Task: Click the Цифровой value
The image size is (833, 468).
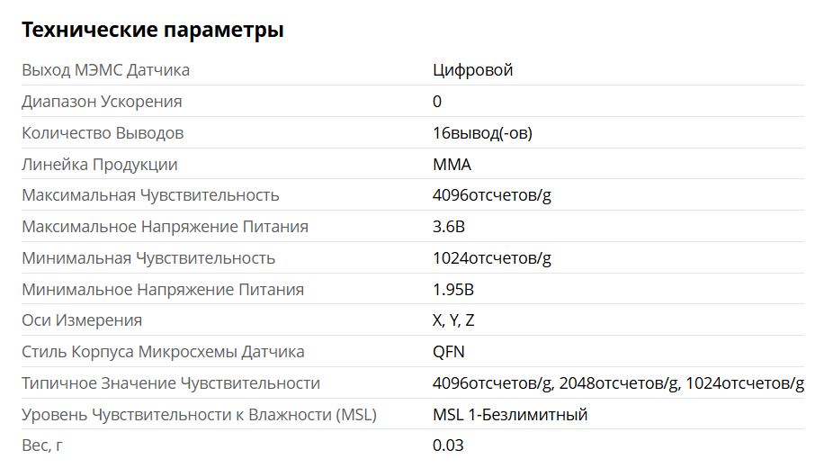Action: [x=472, y=70]
